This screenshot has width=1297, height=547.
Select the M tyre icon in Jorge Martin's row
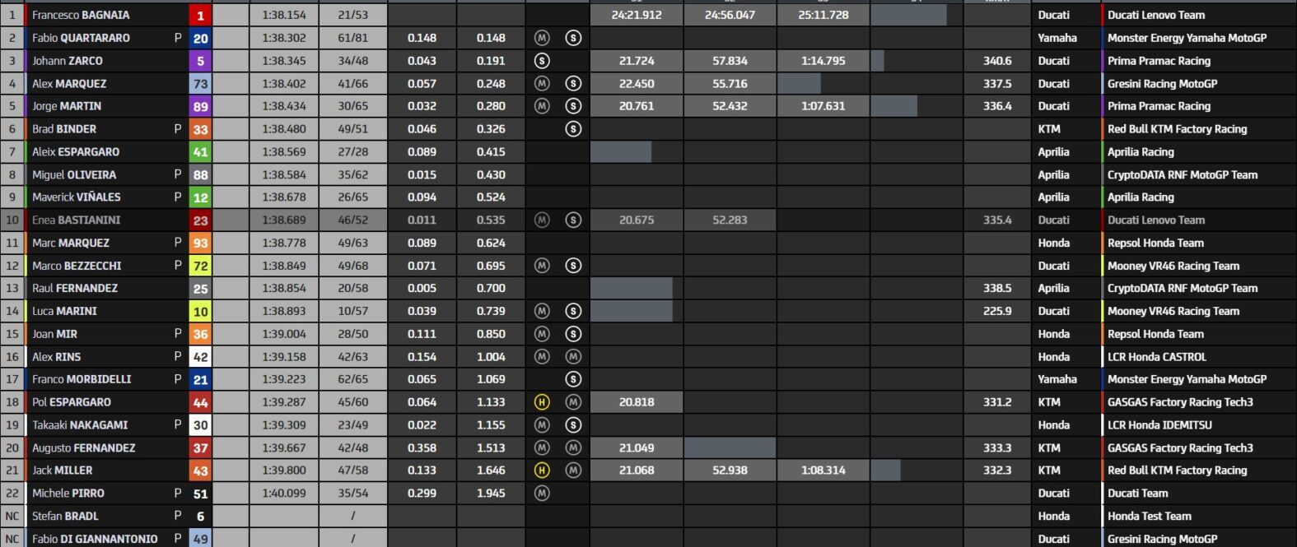coord(542,106)
